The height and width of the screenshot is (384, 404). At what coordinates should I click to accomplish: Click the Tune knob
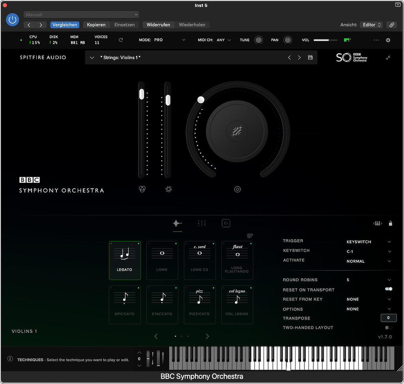point(258,40)
